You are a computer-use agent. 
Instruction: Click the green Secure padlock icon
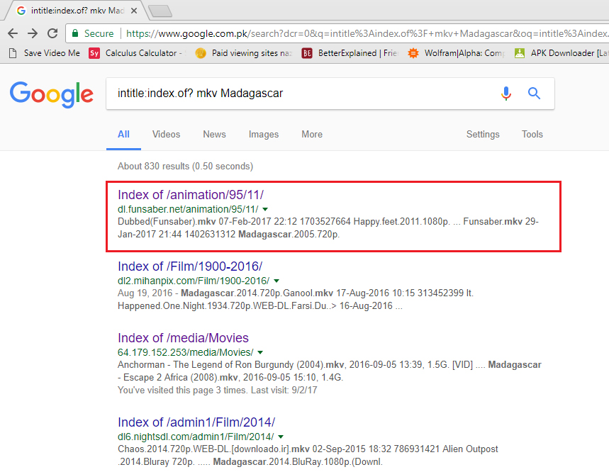coord(75,33)
